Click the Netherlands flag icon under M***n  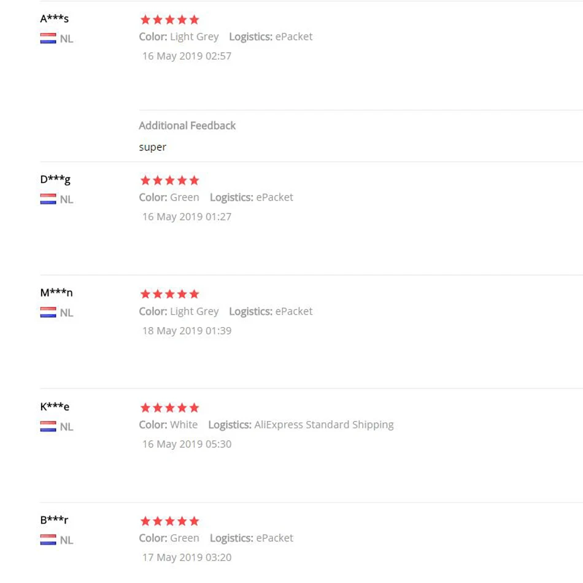click(x=48, y=312)
